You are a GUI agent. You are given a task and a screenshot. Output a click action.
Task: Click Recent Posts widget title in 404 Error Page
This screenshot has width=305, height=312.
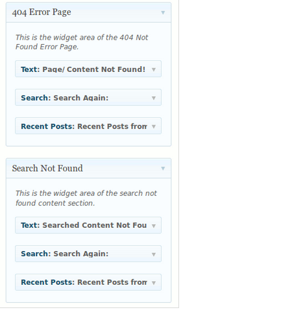pos(84,126)
